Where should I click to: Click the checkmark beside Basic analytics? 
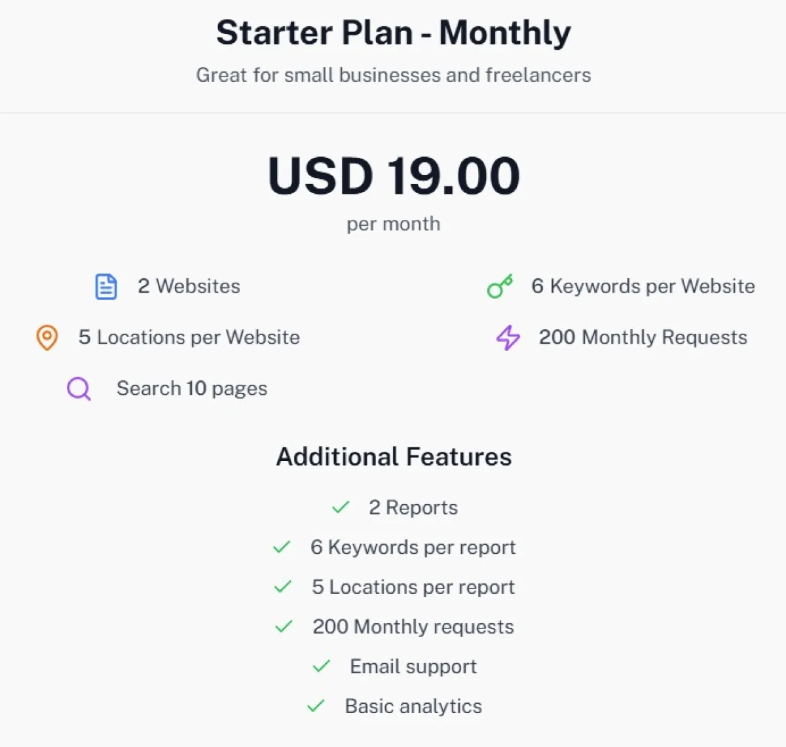[316, 706]
